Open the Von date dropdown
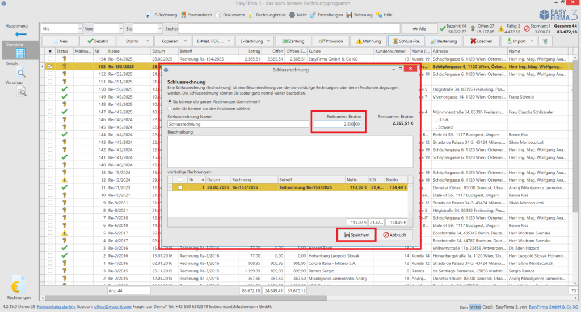This screenshot has height=312, width=581. [x=121, y=28]
